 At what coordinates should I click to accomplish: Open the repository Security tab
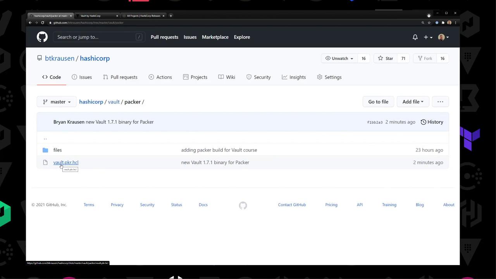click(258, 77)
